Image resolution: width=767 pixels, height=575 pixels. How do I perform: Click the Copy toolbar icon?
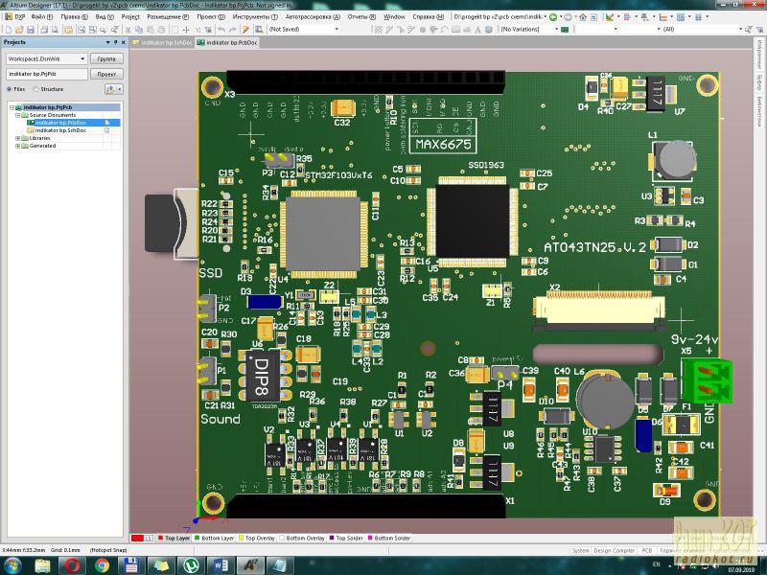tap(138, 30)
